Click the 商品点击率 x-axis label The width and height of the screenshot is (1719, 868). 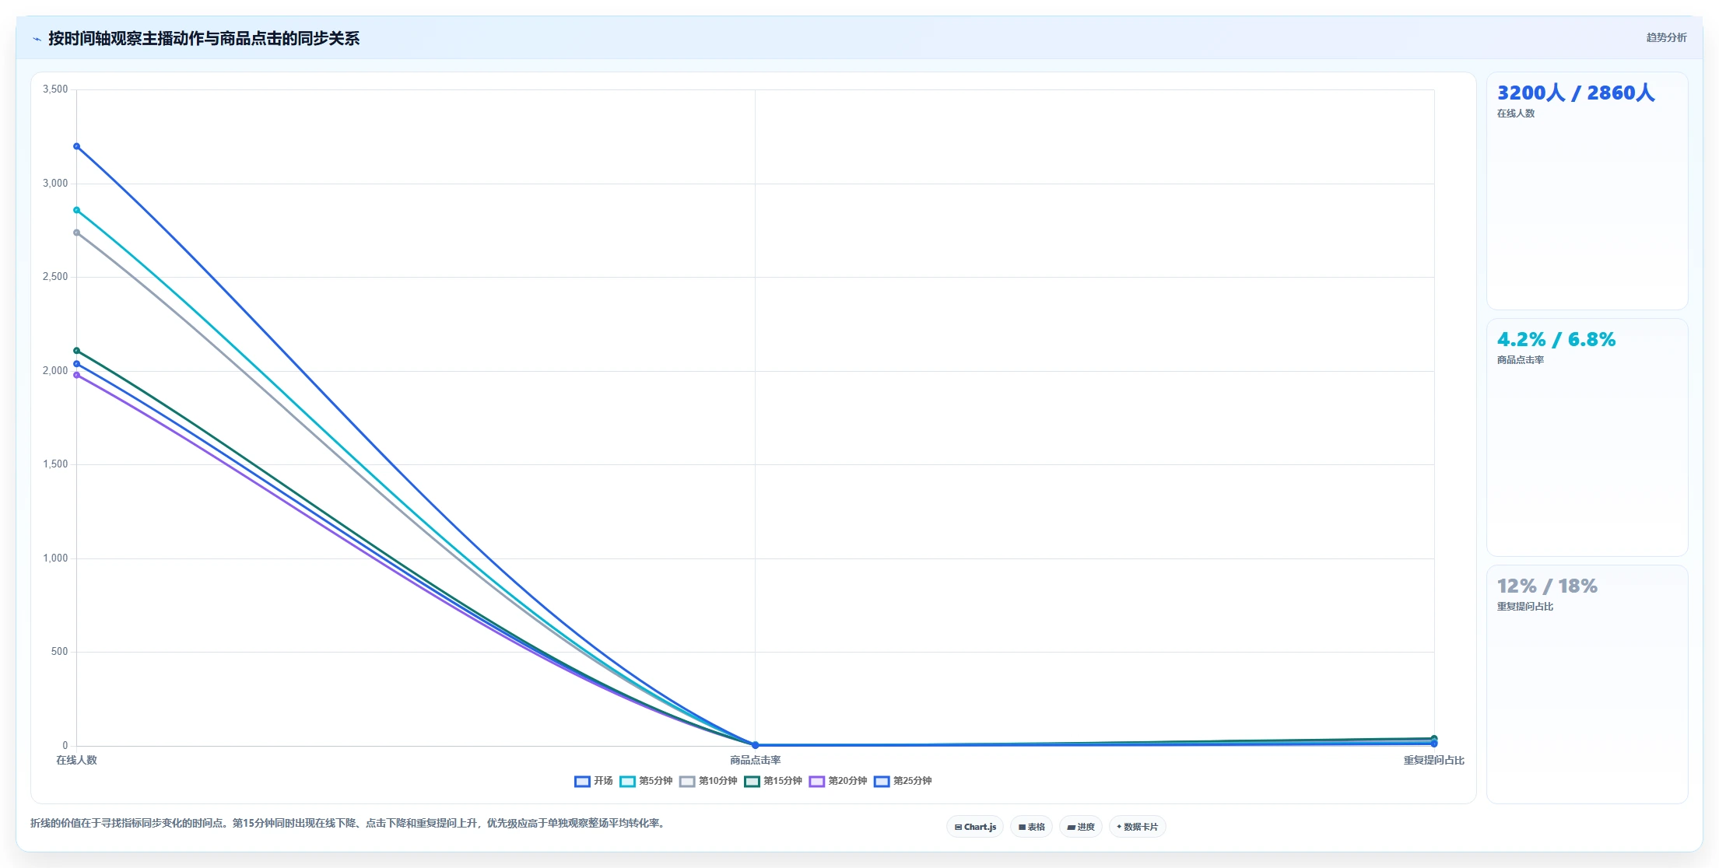(755, 761)
